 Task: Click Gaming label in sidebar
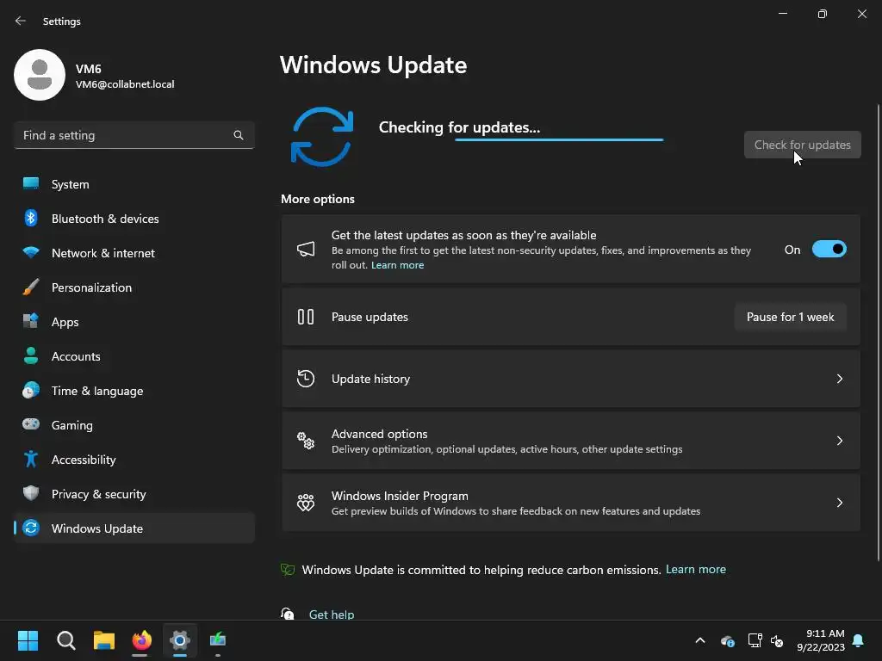point(72,425)
